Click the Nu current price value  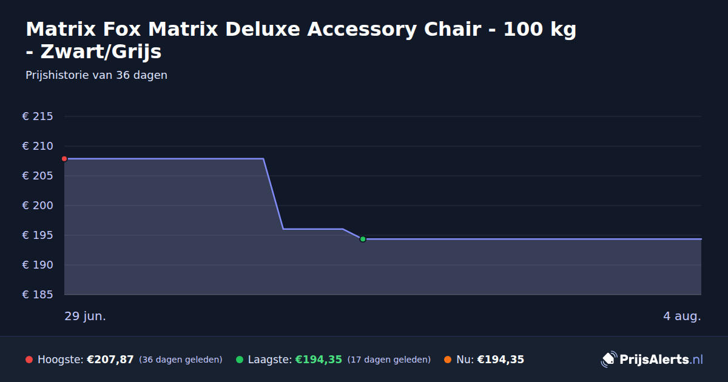coord(500,360)
